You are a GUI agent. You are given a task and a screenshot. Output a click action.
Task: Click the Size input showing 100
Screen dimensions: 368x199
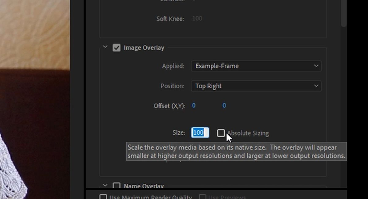[x=200, y=133]
